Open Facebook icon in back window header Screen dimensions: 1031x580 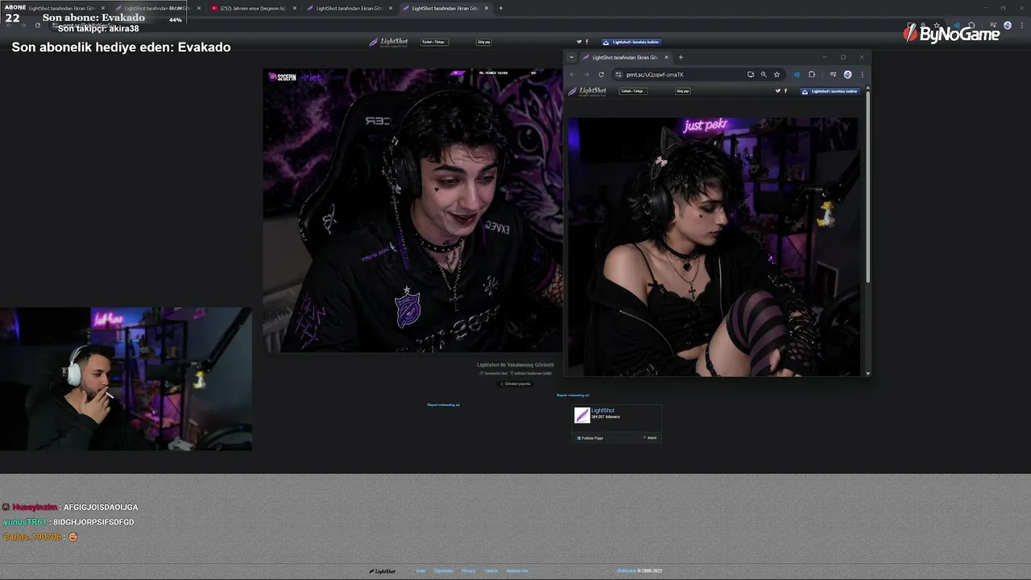[x=586, y=42]
